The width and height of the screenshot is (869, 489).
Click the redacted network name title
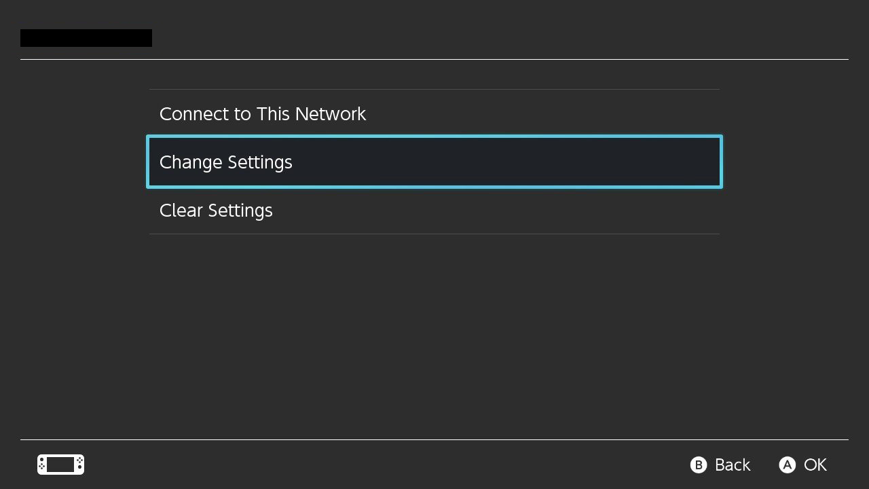(x=86, y=38)
